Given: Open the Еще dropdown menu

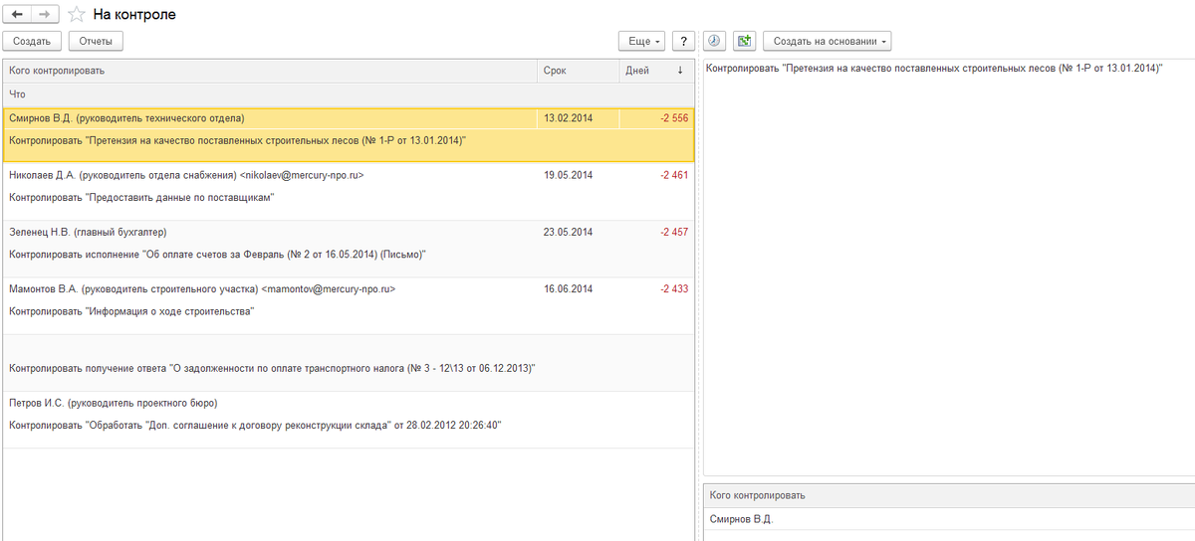Looking at the screenshot, I should 641,41.
